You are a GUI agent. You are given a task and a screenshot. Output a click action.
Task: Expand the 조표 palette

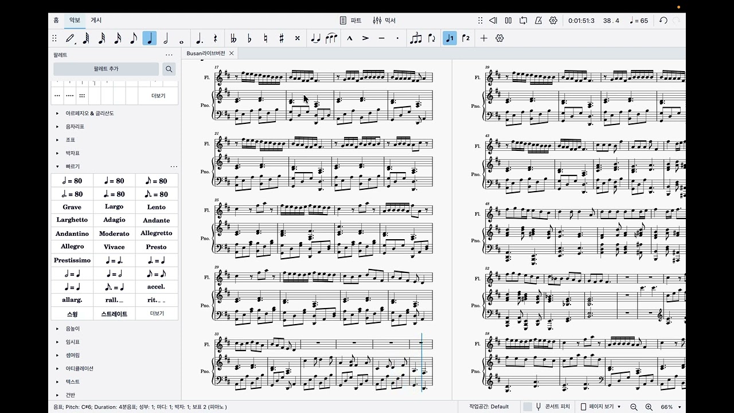57,140
